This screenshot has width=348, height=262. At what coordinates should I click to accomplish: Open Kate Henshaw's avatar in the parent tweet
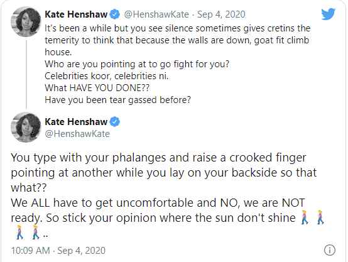point(26,22)
